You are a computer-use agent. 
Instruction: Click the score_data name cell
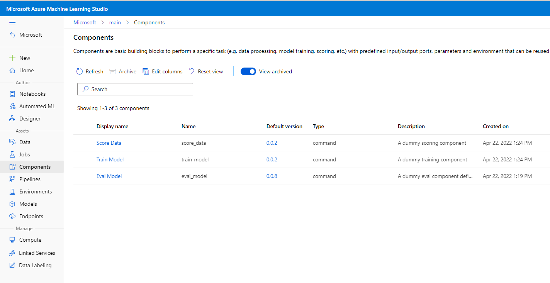point(194,143)
